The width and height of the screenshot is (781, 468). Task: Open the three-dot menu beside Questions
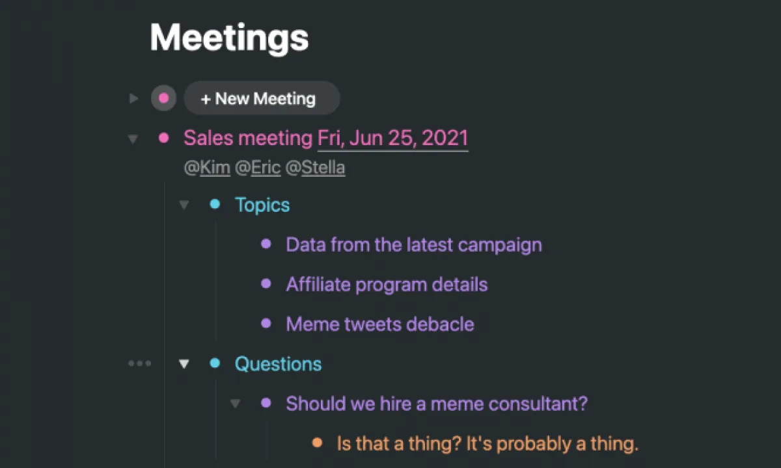pos(139,363)
